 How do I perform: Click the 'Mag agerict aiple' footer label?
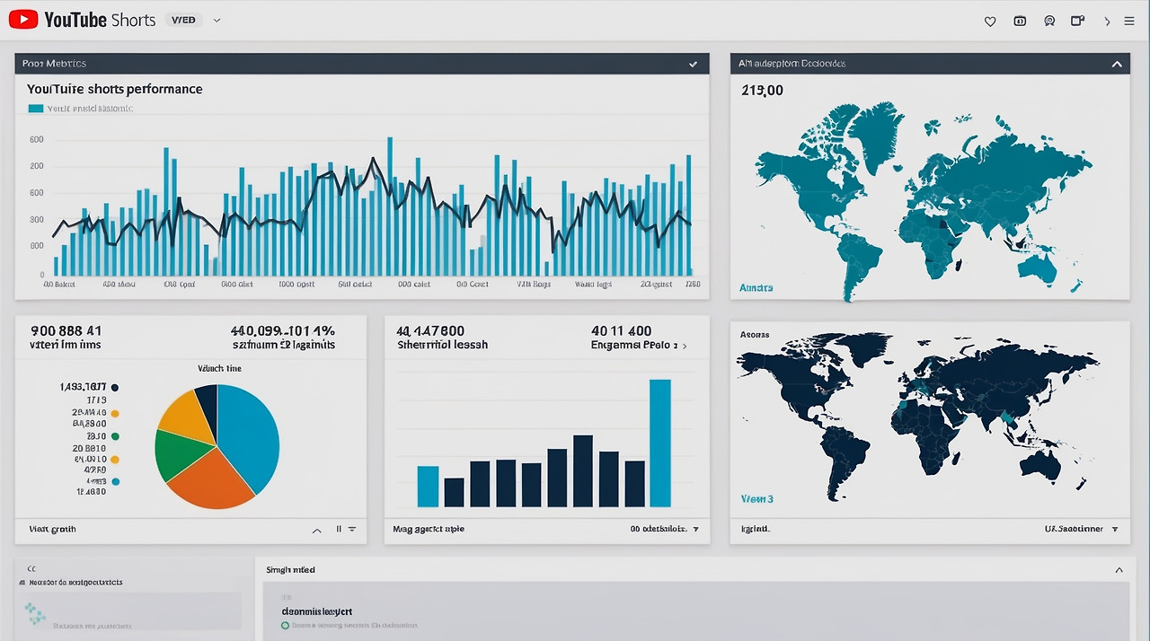tap(429, 530)
